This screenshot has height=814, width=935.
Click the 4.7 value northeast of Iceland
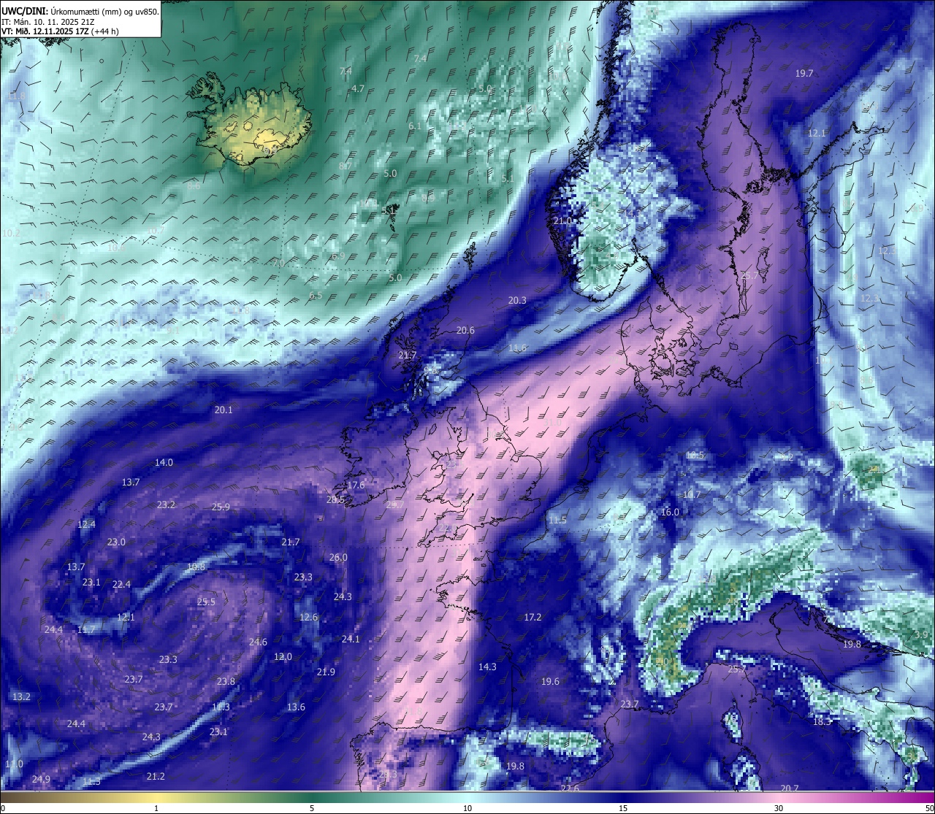tap(358, 88)
